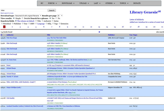Select the MD5 search field radio
The image size is (164, 111).
(46, 24)
